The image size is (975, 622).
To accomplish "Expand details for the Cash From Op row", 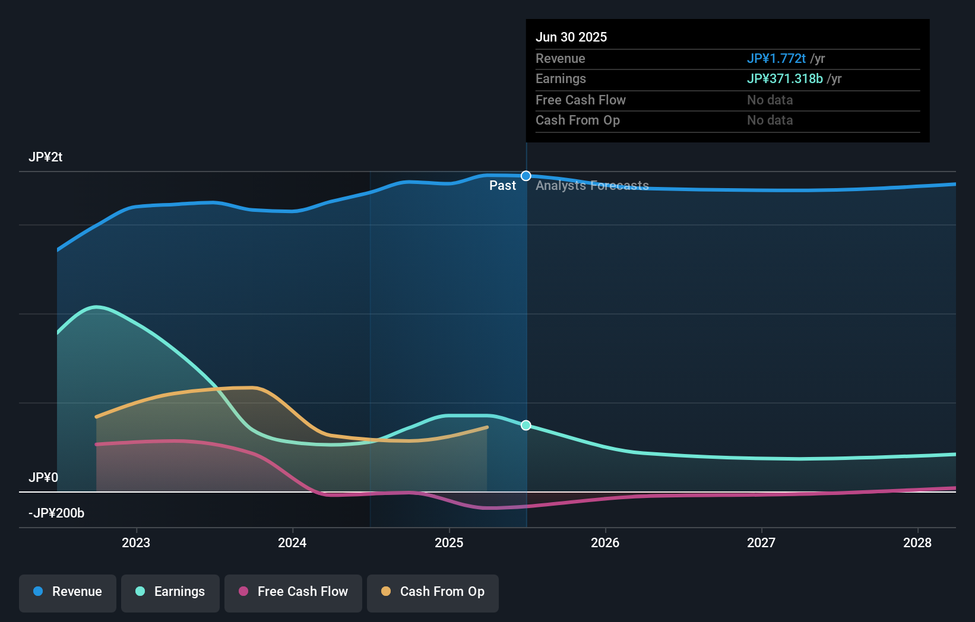I will 578,120.
